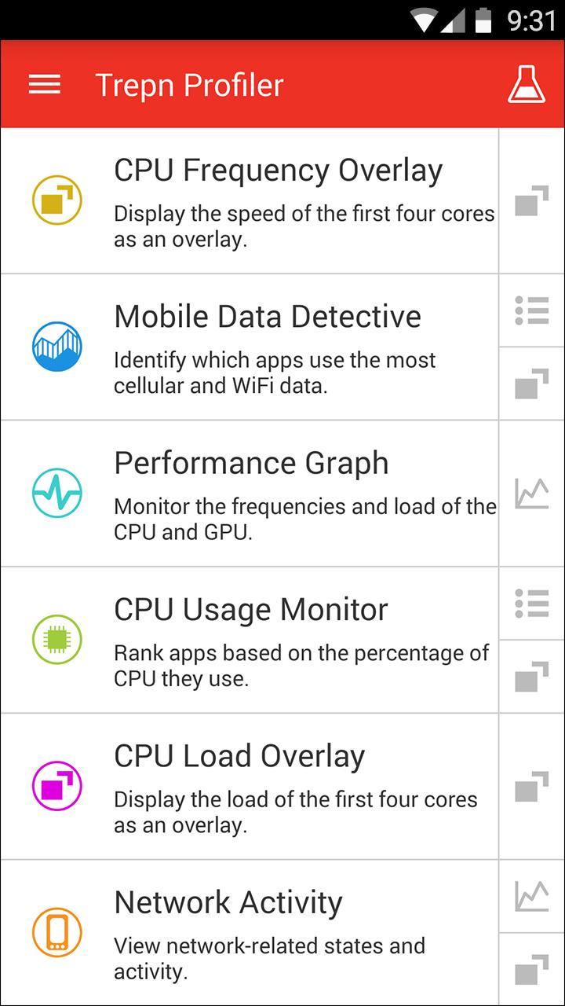Image resolution: width=565 pixels, height=1006 pixels.
Task: Select the Mobile Data Detective title
Action: click(268, 316)
